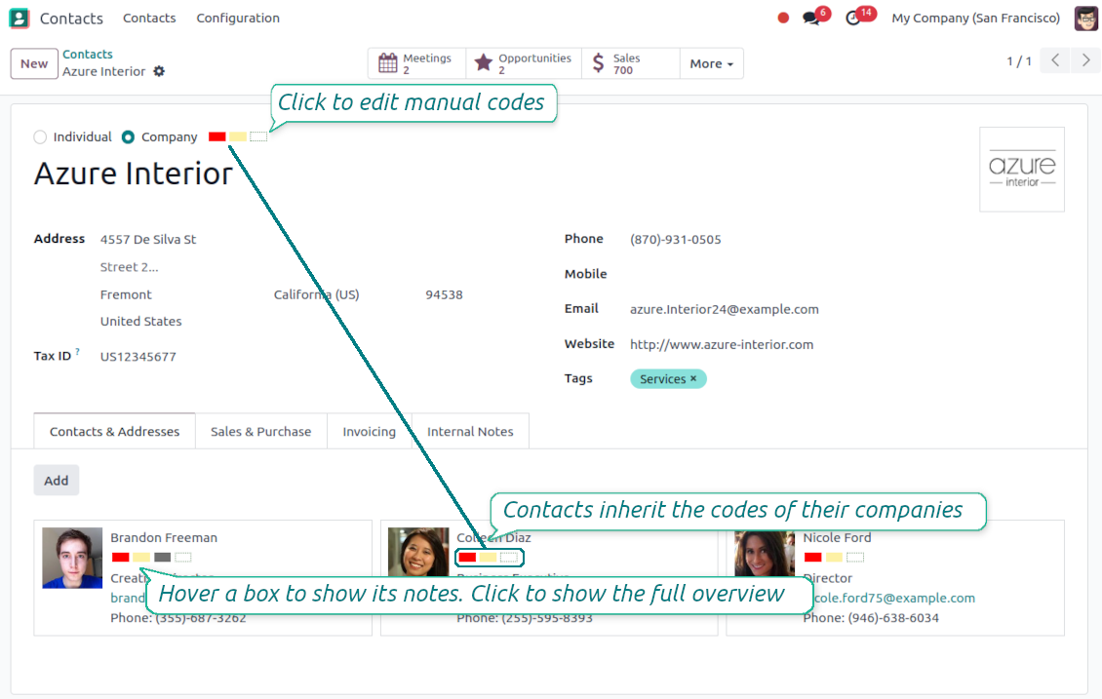Open the company selector My Company (San Francisco)
This screenshot has width=1102, height=699.
975,19
